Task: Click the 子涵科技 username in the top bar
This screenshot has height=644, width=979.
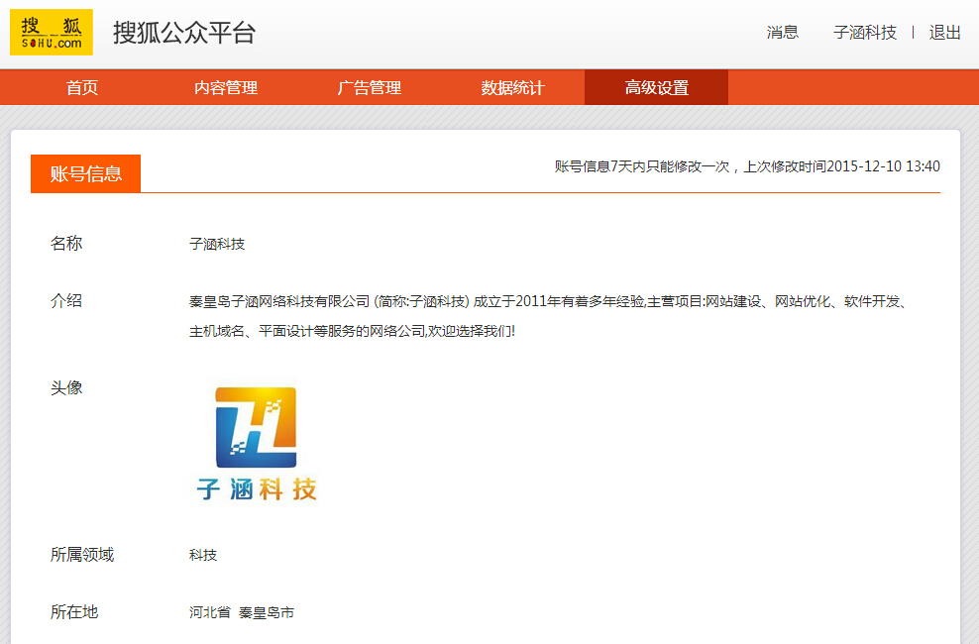Action: pyautogui.click(x=864, y=32)
